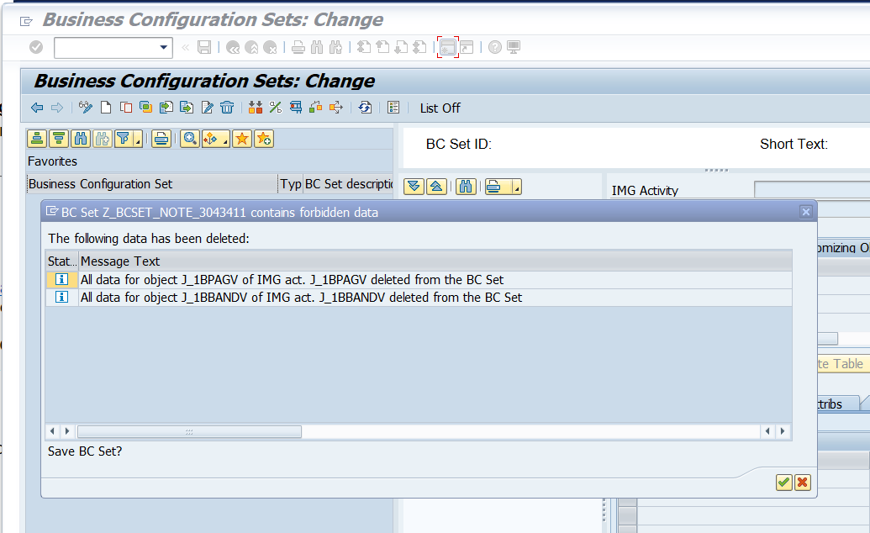The height and width of the screenshot is (533, 870).
Task: Click the Create BC Set blank page icon
Action: 105,107
